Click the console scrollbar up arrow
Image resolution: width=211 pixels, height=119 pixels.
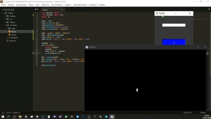pyautogui.click(x=207, y=51)
